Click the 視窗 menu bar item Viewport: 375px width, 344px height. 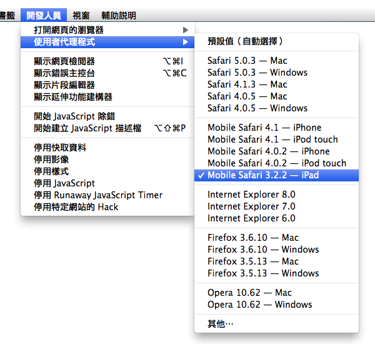point(81,15)
